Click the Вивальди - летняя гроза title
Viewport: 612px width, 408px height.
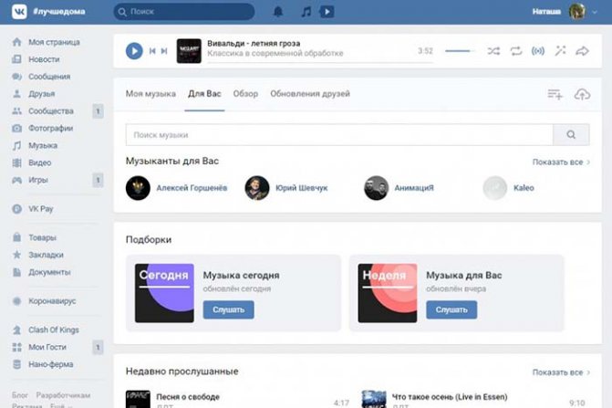pos(254,43)
